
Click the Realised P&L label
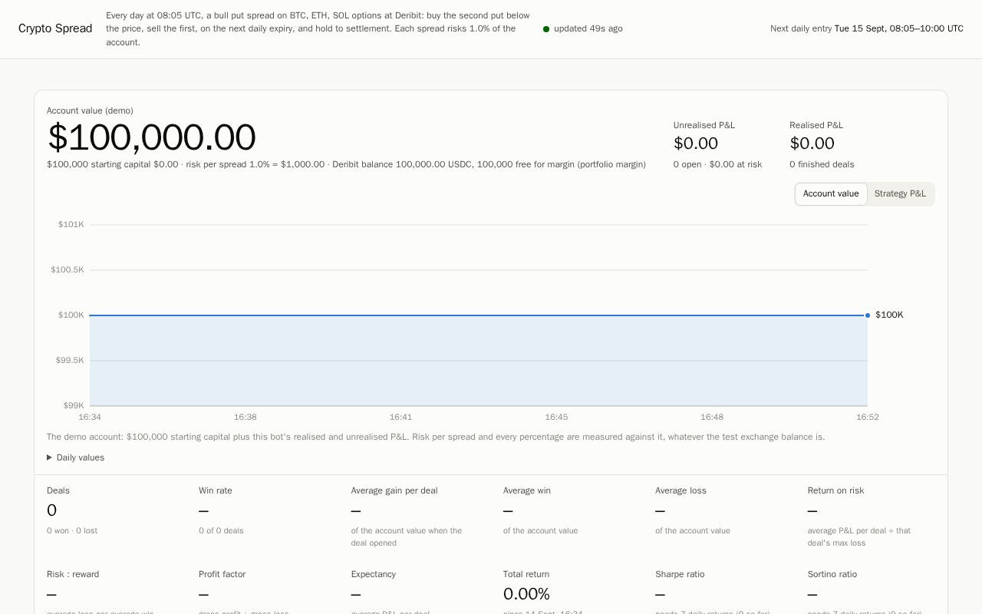[x=816, y=125]
